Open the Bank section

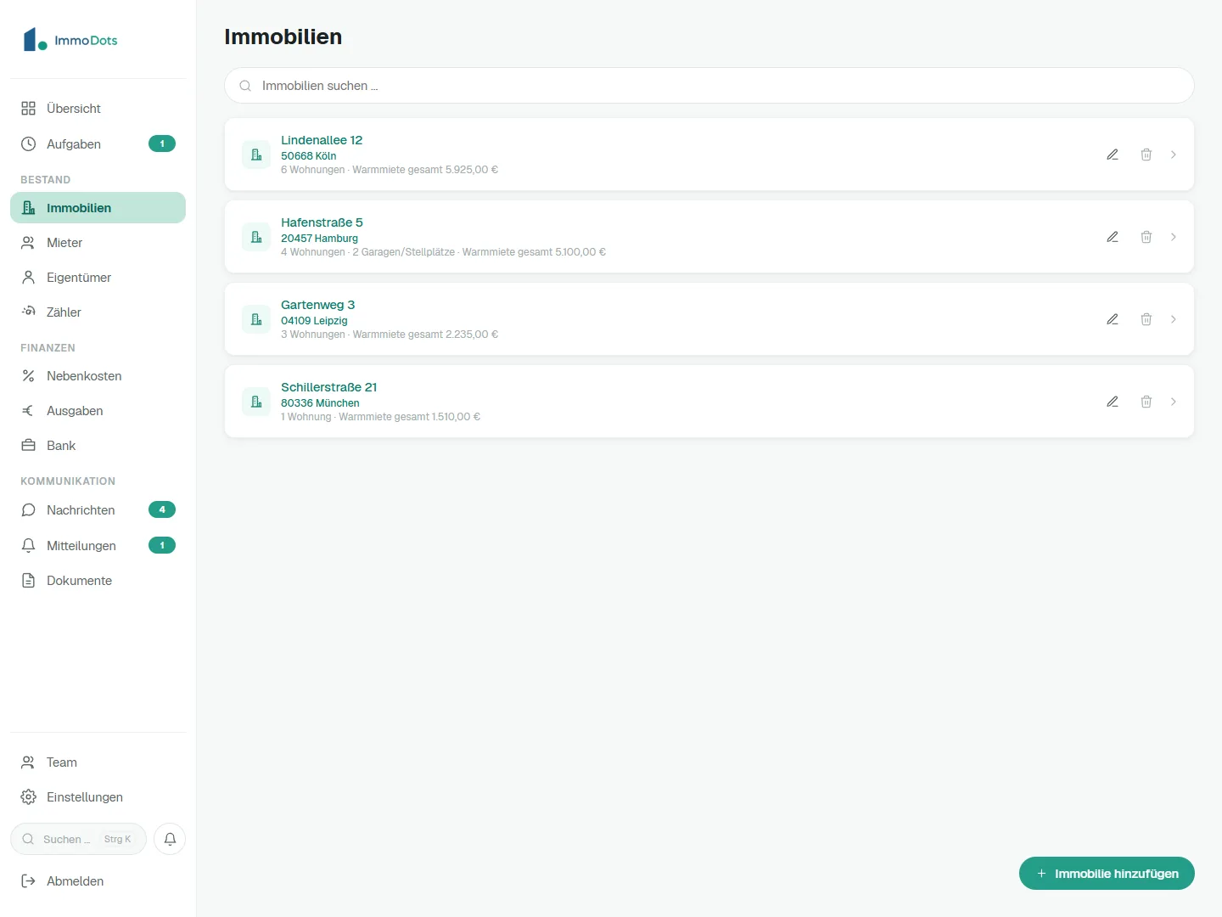pos(98,446)
